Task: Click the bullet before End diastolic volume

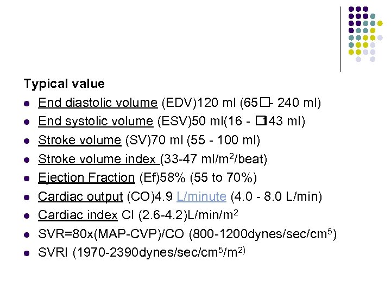Action: [x=27, y=103]
